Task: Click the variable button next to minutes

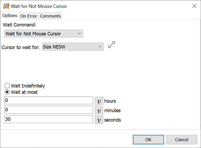Action: point(99,110)
